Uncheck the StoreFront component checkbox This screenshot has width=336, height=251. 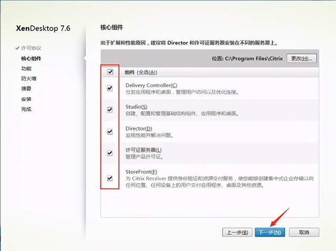pos(110,178)
